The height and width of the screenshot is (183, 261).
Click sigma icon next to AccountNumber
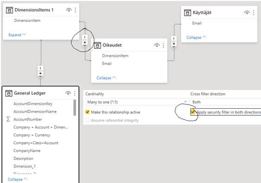click(x=8, y=119)
